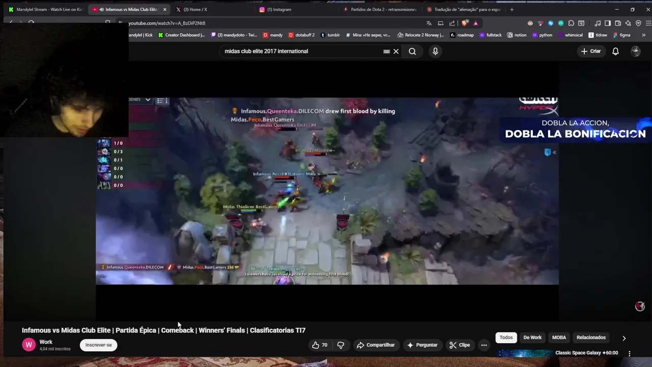The width and height of the screenshot is (652, 367).
Task: Open the Brave Wallet icon
Action: pyautogui.click(x=618, y=23)
